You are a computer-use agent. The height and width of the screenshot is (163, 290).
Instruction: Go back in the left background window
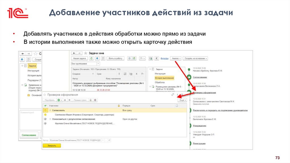(23, 54)
